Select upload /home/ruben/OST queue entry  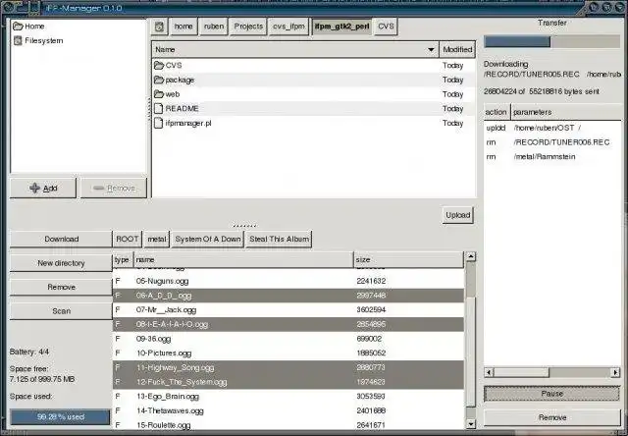pos(551,128)
